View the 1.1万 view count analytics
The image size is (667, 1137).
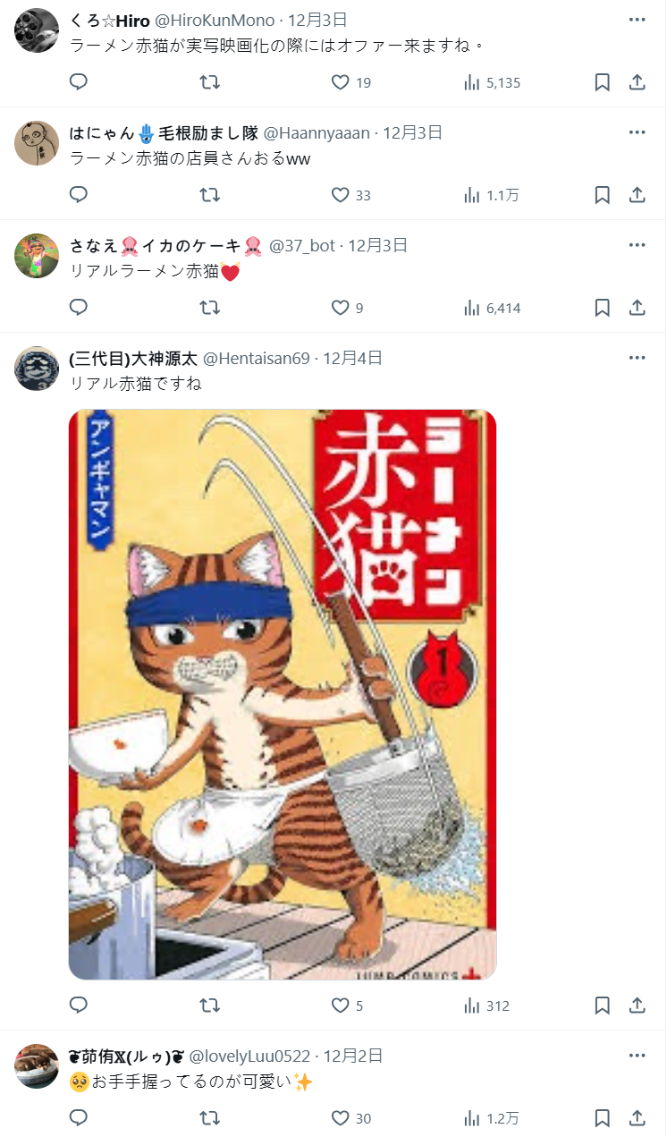pos(491,195)
